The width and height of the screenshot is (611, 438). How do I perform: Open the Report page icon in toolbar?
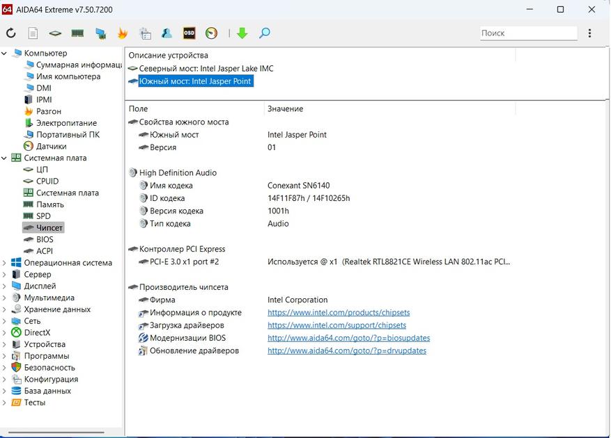coord(33,33)
